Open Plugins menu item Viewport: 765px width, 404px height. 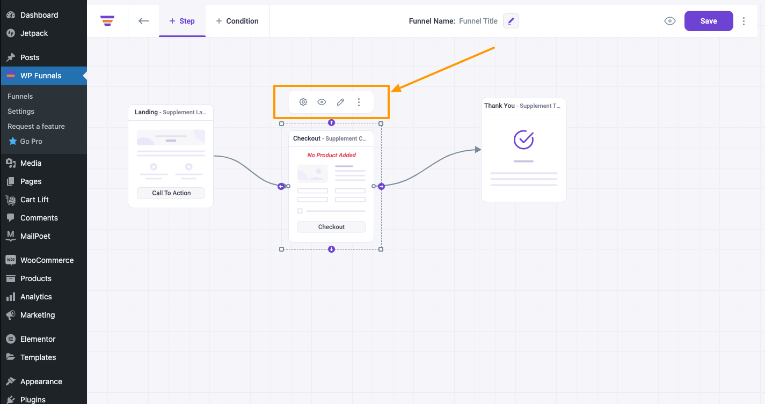coord(43,399)
